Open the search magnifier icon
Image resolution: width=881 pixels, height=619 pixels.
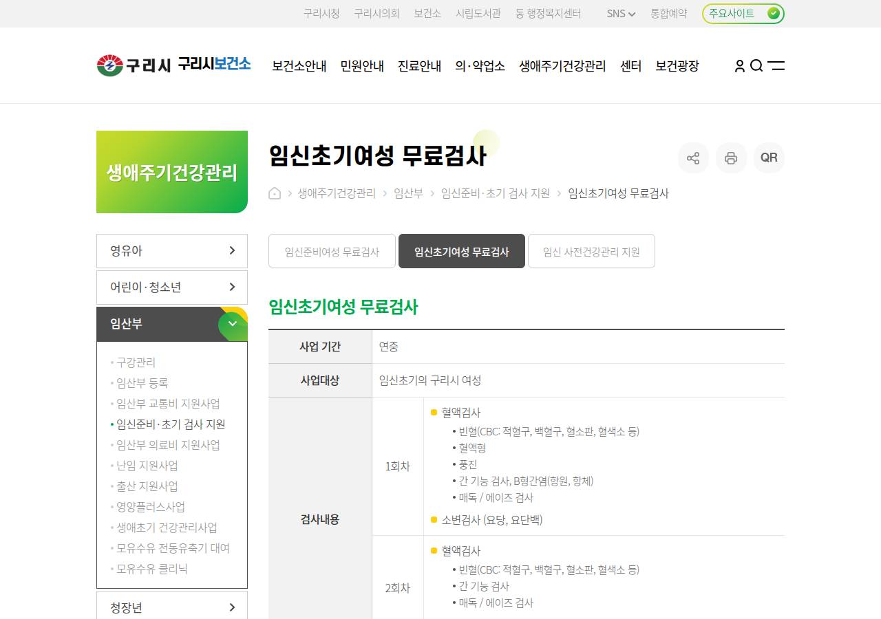coord(756,65)
